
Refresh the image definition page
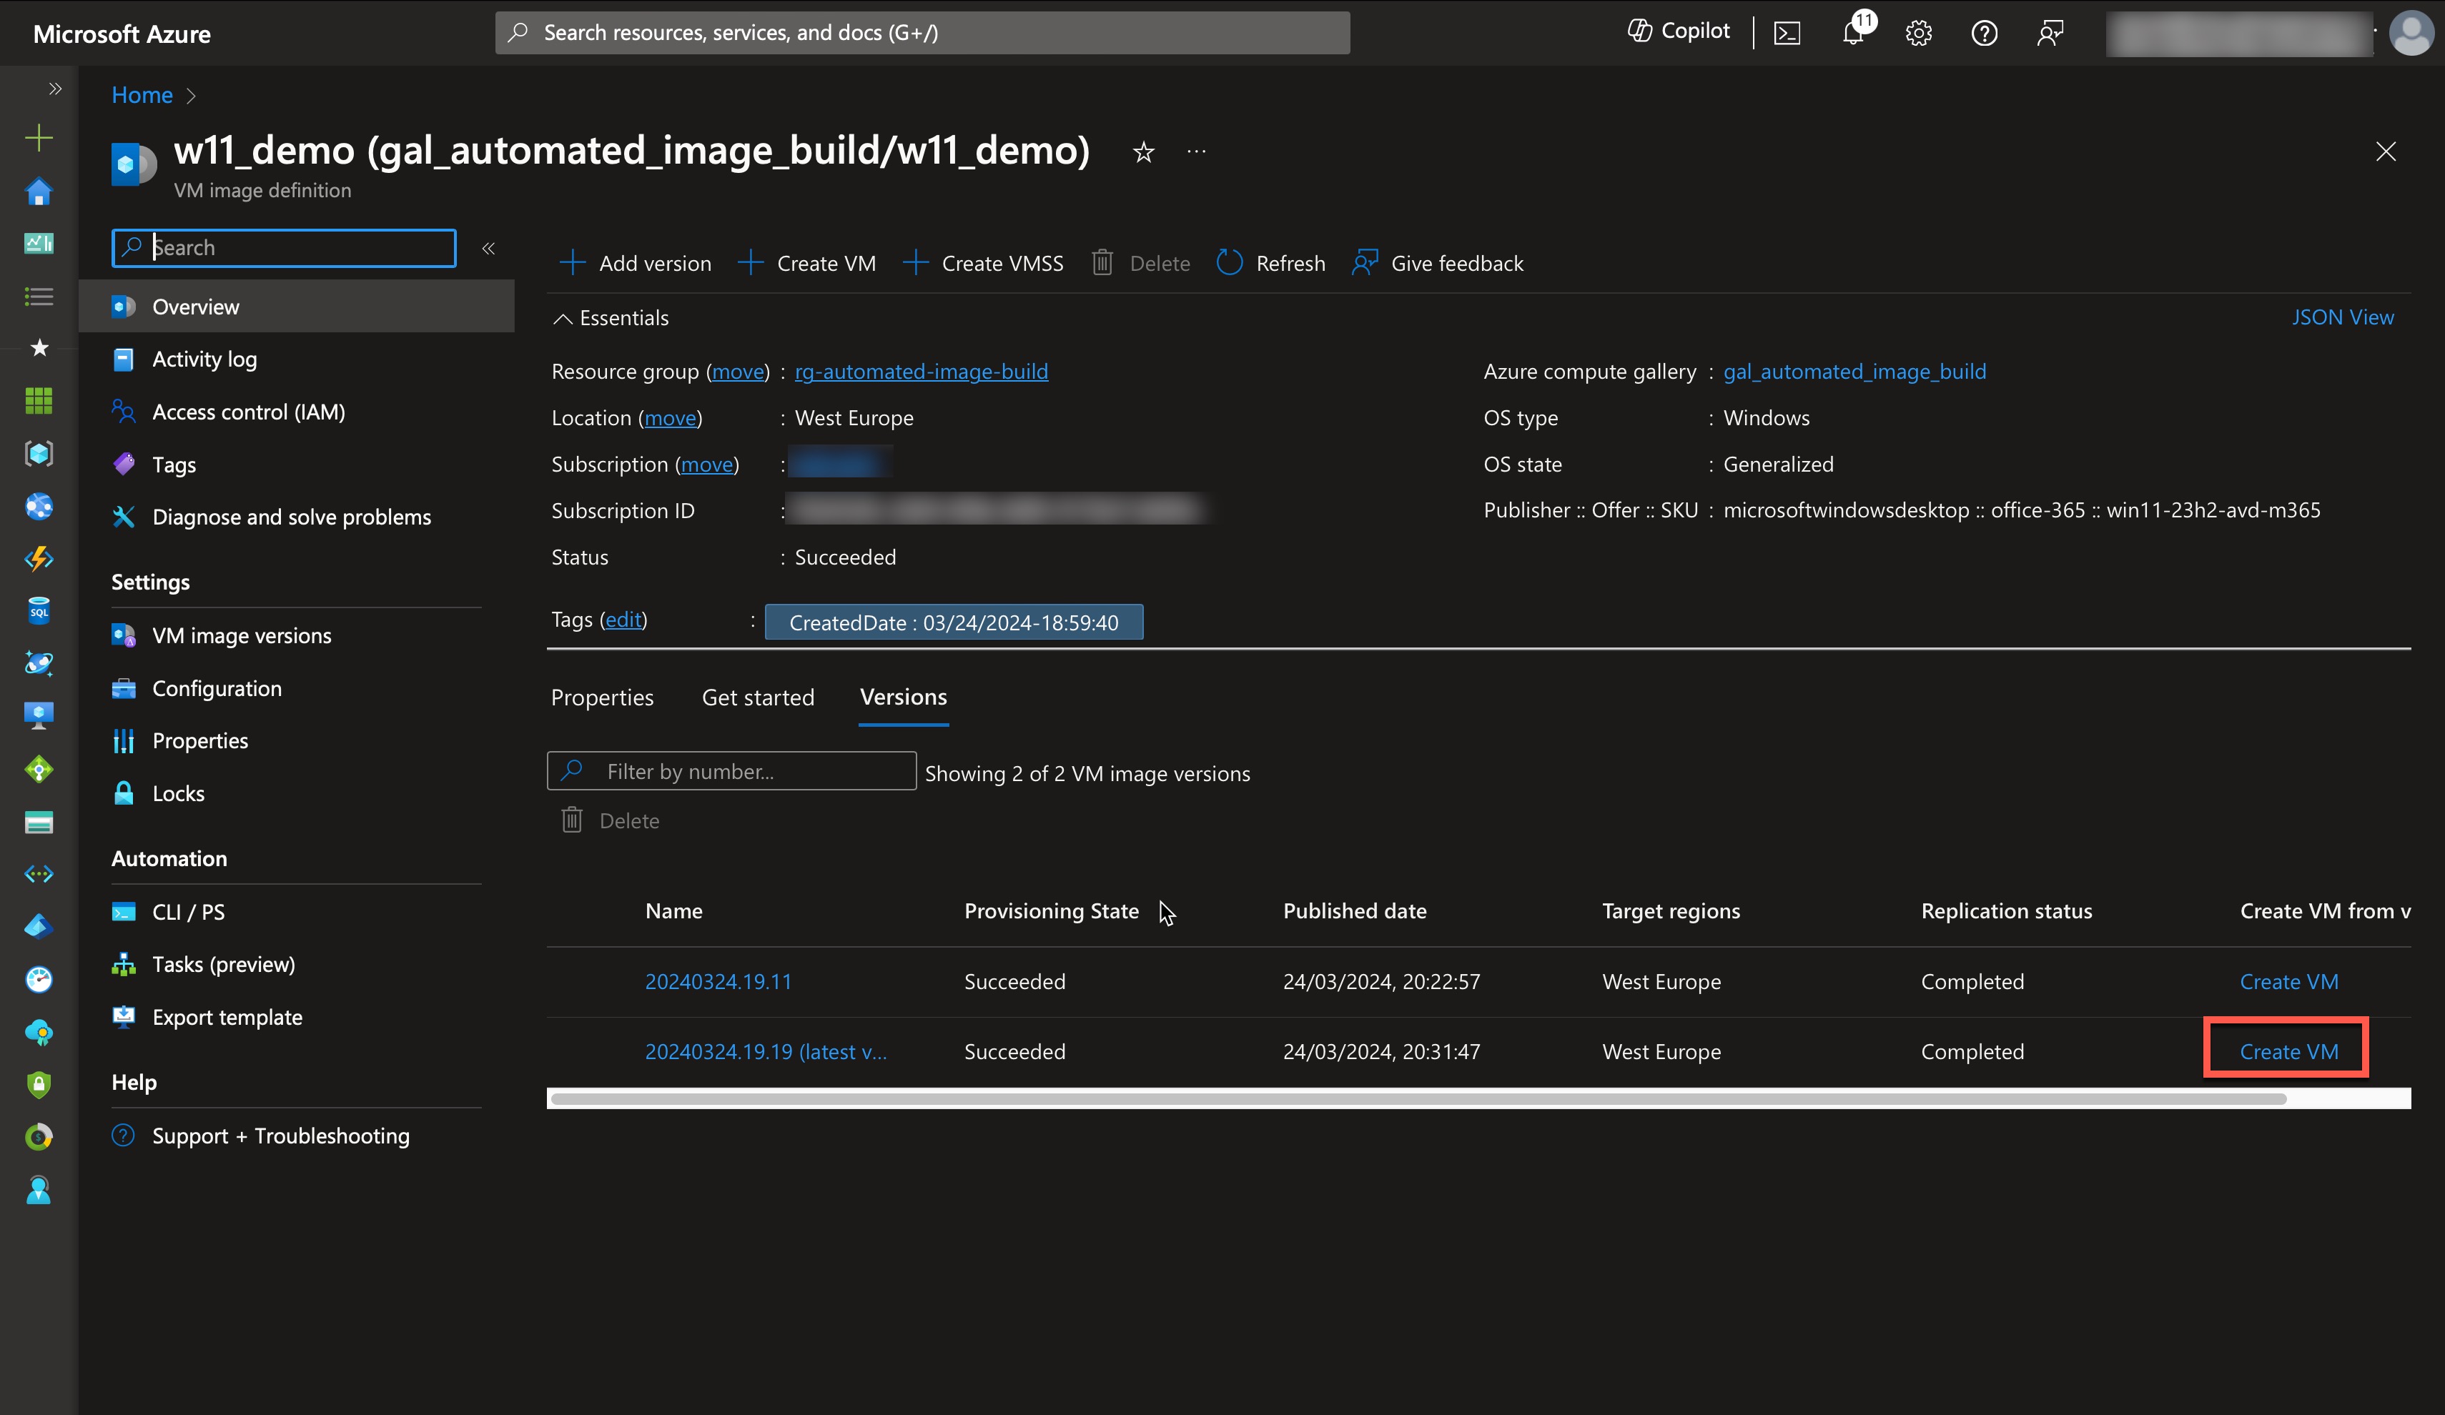[x=1271, y=263]
